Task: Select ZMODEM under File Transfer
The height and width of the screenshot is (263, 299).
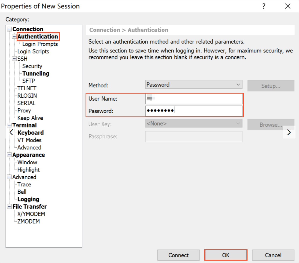Action: [x=28, y=222]
